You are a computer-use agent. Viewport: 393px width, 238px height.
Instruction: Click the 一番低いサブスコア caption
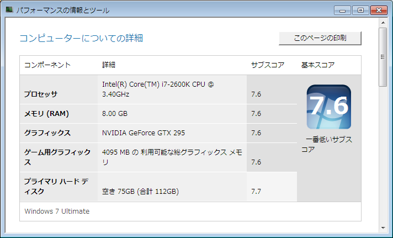[x=327, y=145]
